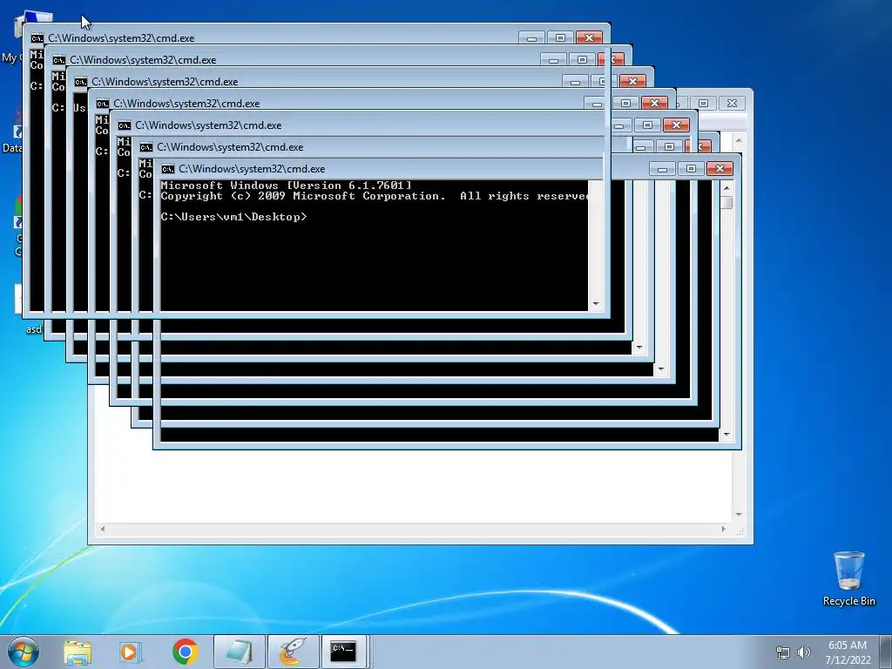Close the cmd window showing the Desktop prompt
Image resolution: width=892 pixels, height=669 pixels.
pos(720,168)
